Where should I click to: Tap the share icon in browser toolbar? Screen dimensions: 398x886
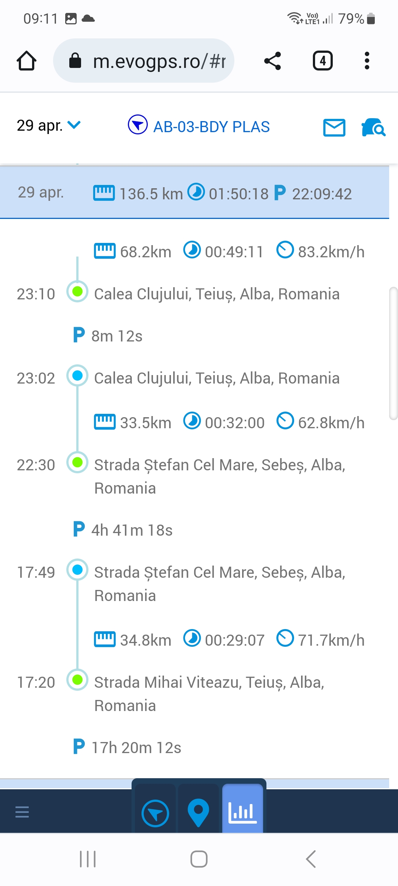273,61
